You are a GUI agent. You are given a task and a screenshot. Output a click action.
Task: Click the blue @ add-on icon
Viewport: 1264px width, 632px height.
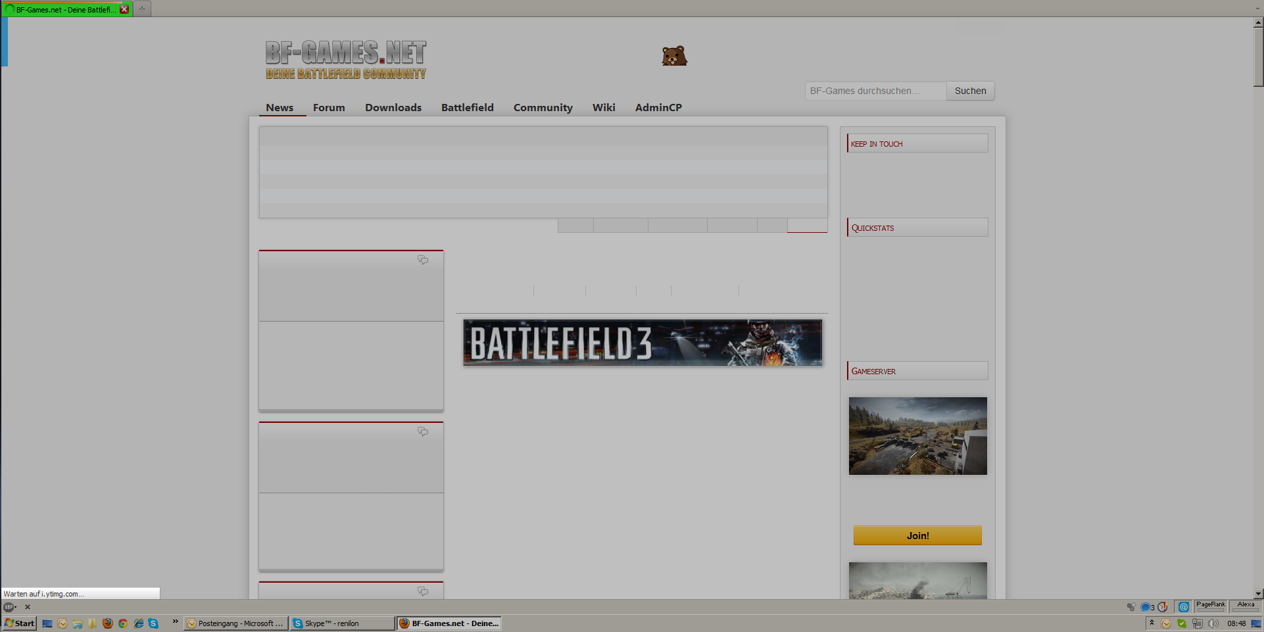point(1183,607)
